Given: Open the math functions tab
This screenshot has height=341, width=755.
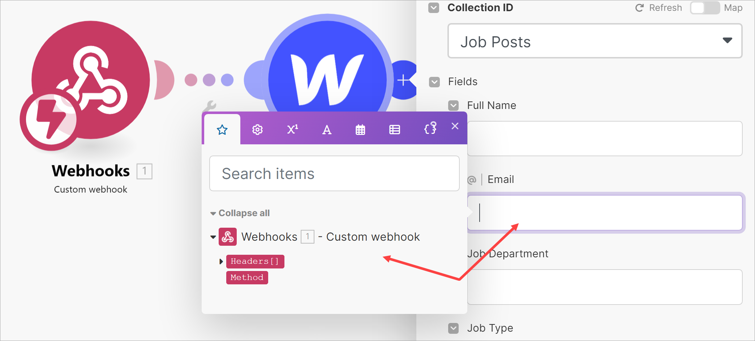Looking at the screenshot, I should coord(292,129).
